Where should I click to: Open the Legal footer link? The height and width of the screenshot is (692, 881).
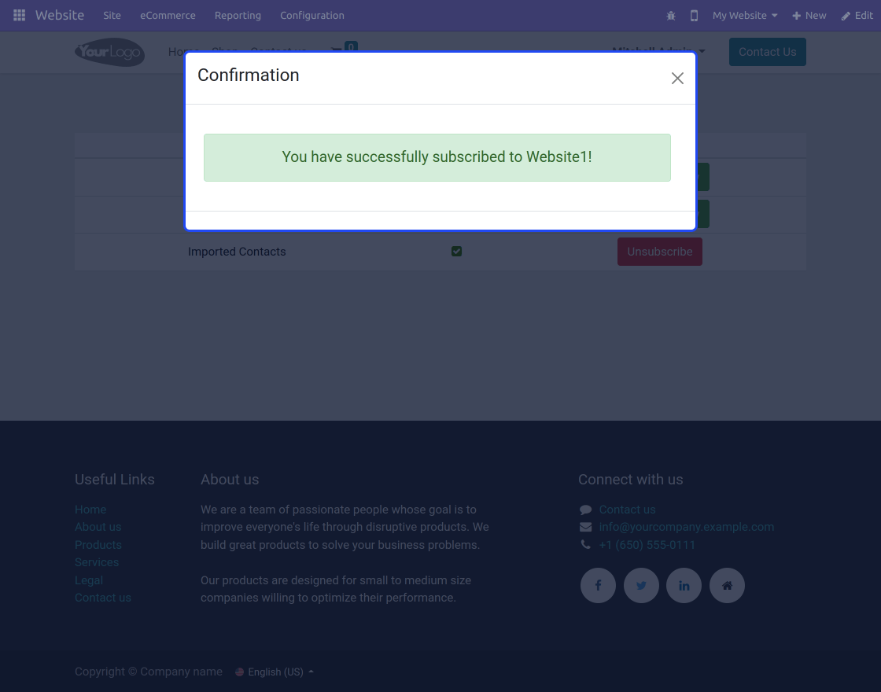[x=89, y=580]
